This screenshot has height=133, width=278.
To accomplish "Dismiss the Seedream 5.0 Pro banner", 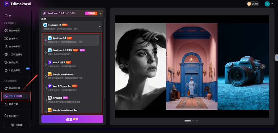I will coord(101,13).
